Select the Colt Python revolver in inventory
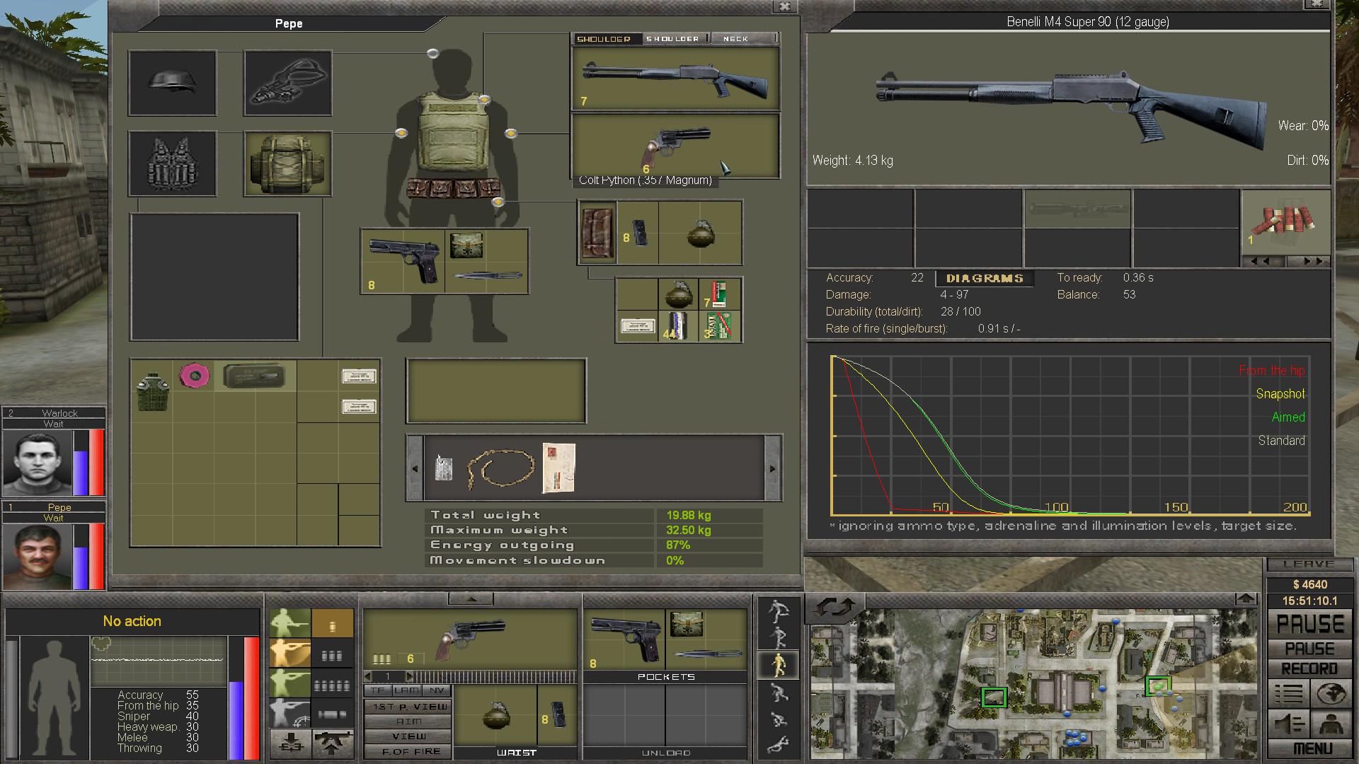 pos(675,146)
